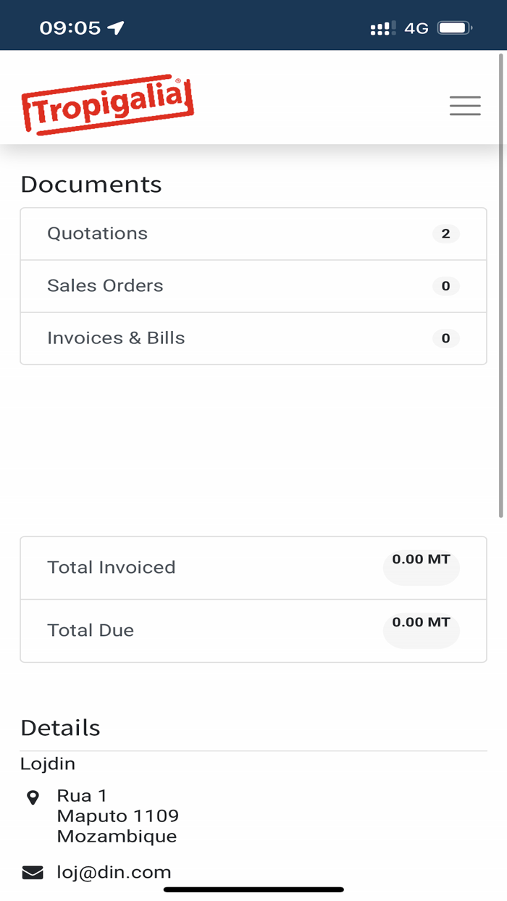
Task: Click the vertical page scrollbar
Action: point(501,290)
